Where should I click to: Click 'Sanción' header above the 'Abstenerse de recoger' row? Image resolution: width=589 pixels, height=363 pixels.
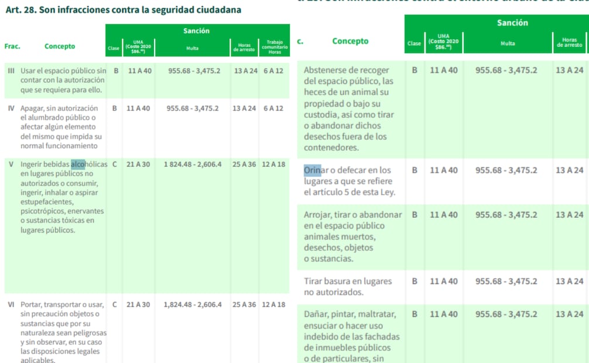coord(512,23)
